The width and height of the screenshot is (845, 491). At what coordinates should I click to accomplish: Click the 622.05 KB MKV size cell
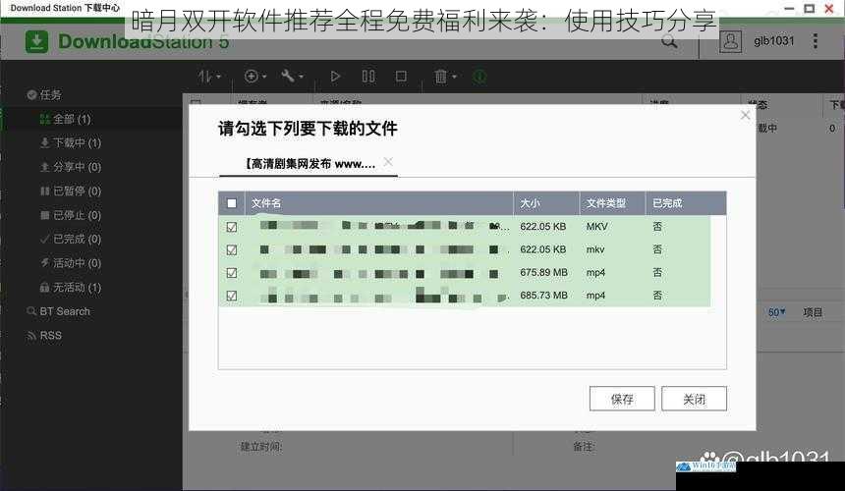tap(542, 227)
